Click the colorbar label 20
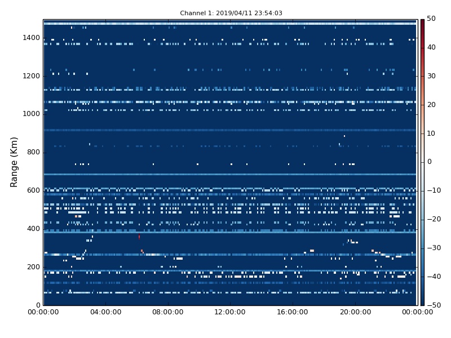This screenshot has width=451, height=338. 431,105
